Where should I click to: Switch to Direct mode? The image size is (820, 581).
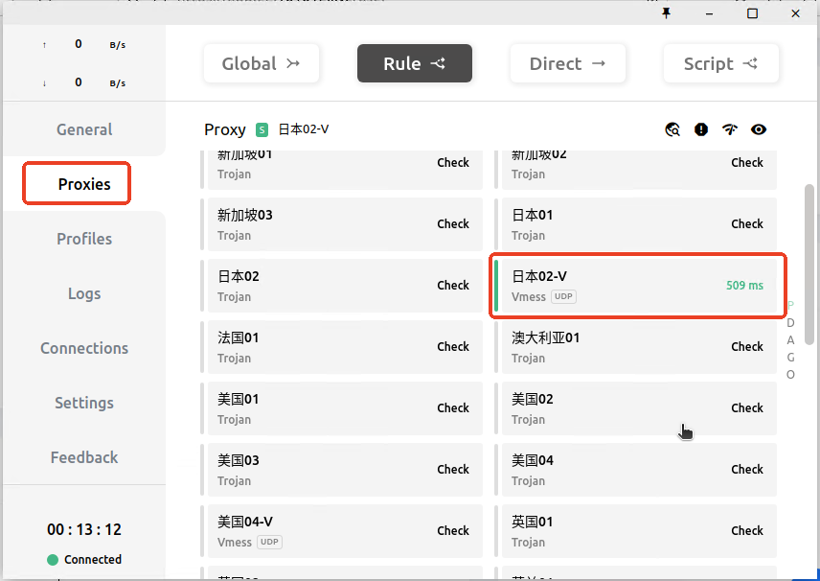(567, 64)
